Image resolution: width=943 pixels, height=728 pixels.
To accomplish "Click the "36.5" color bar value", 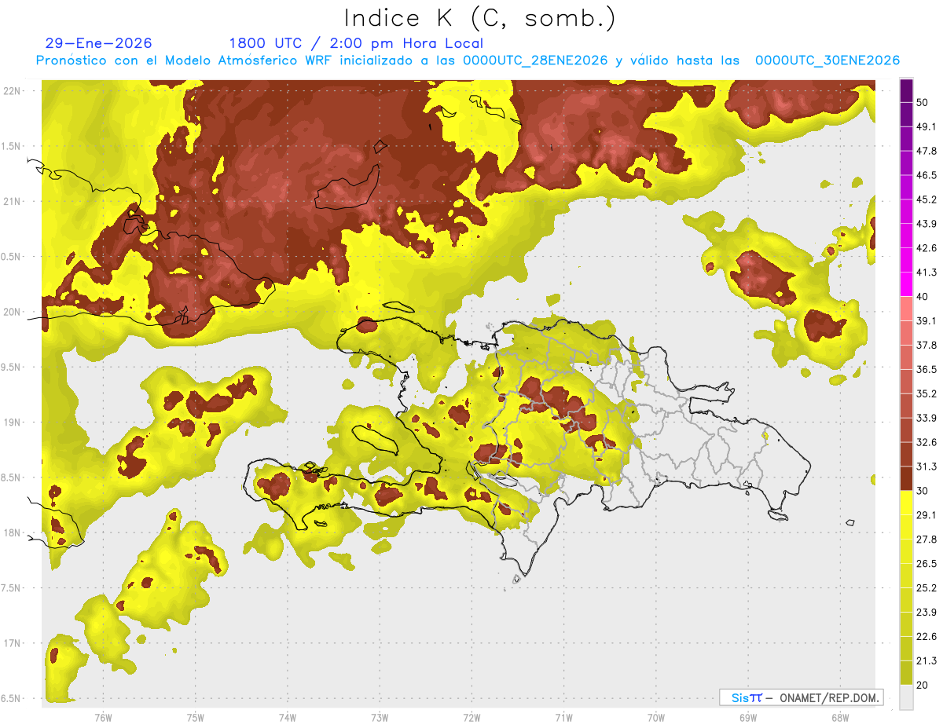I will coord(926,369).
